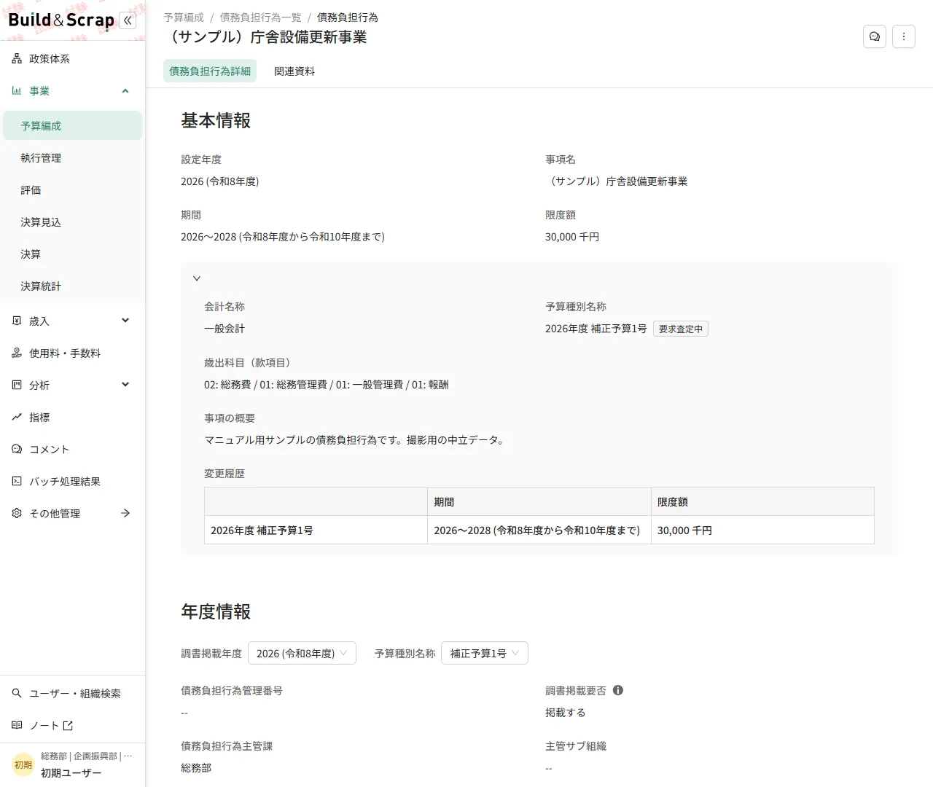Open the 初期ユーザー profile name
Screen dimensions: 933x787
(x=71, y=772)
